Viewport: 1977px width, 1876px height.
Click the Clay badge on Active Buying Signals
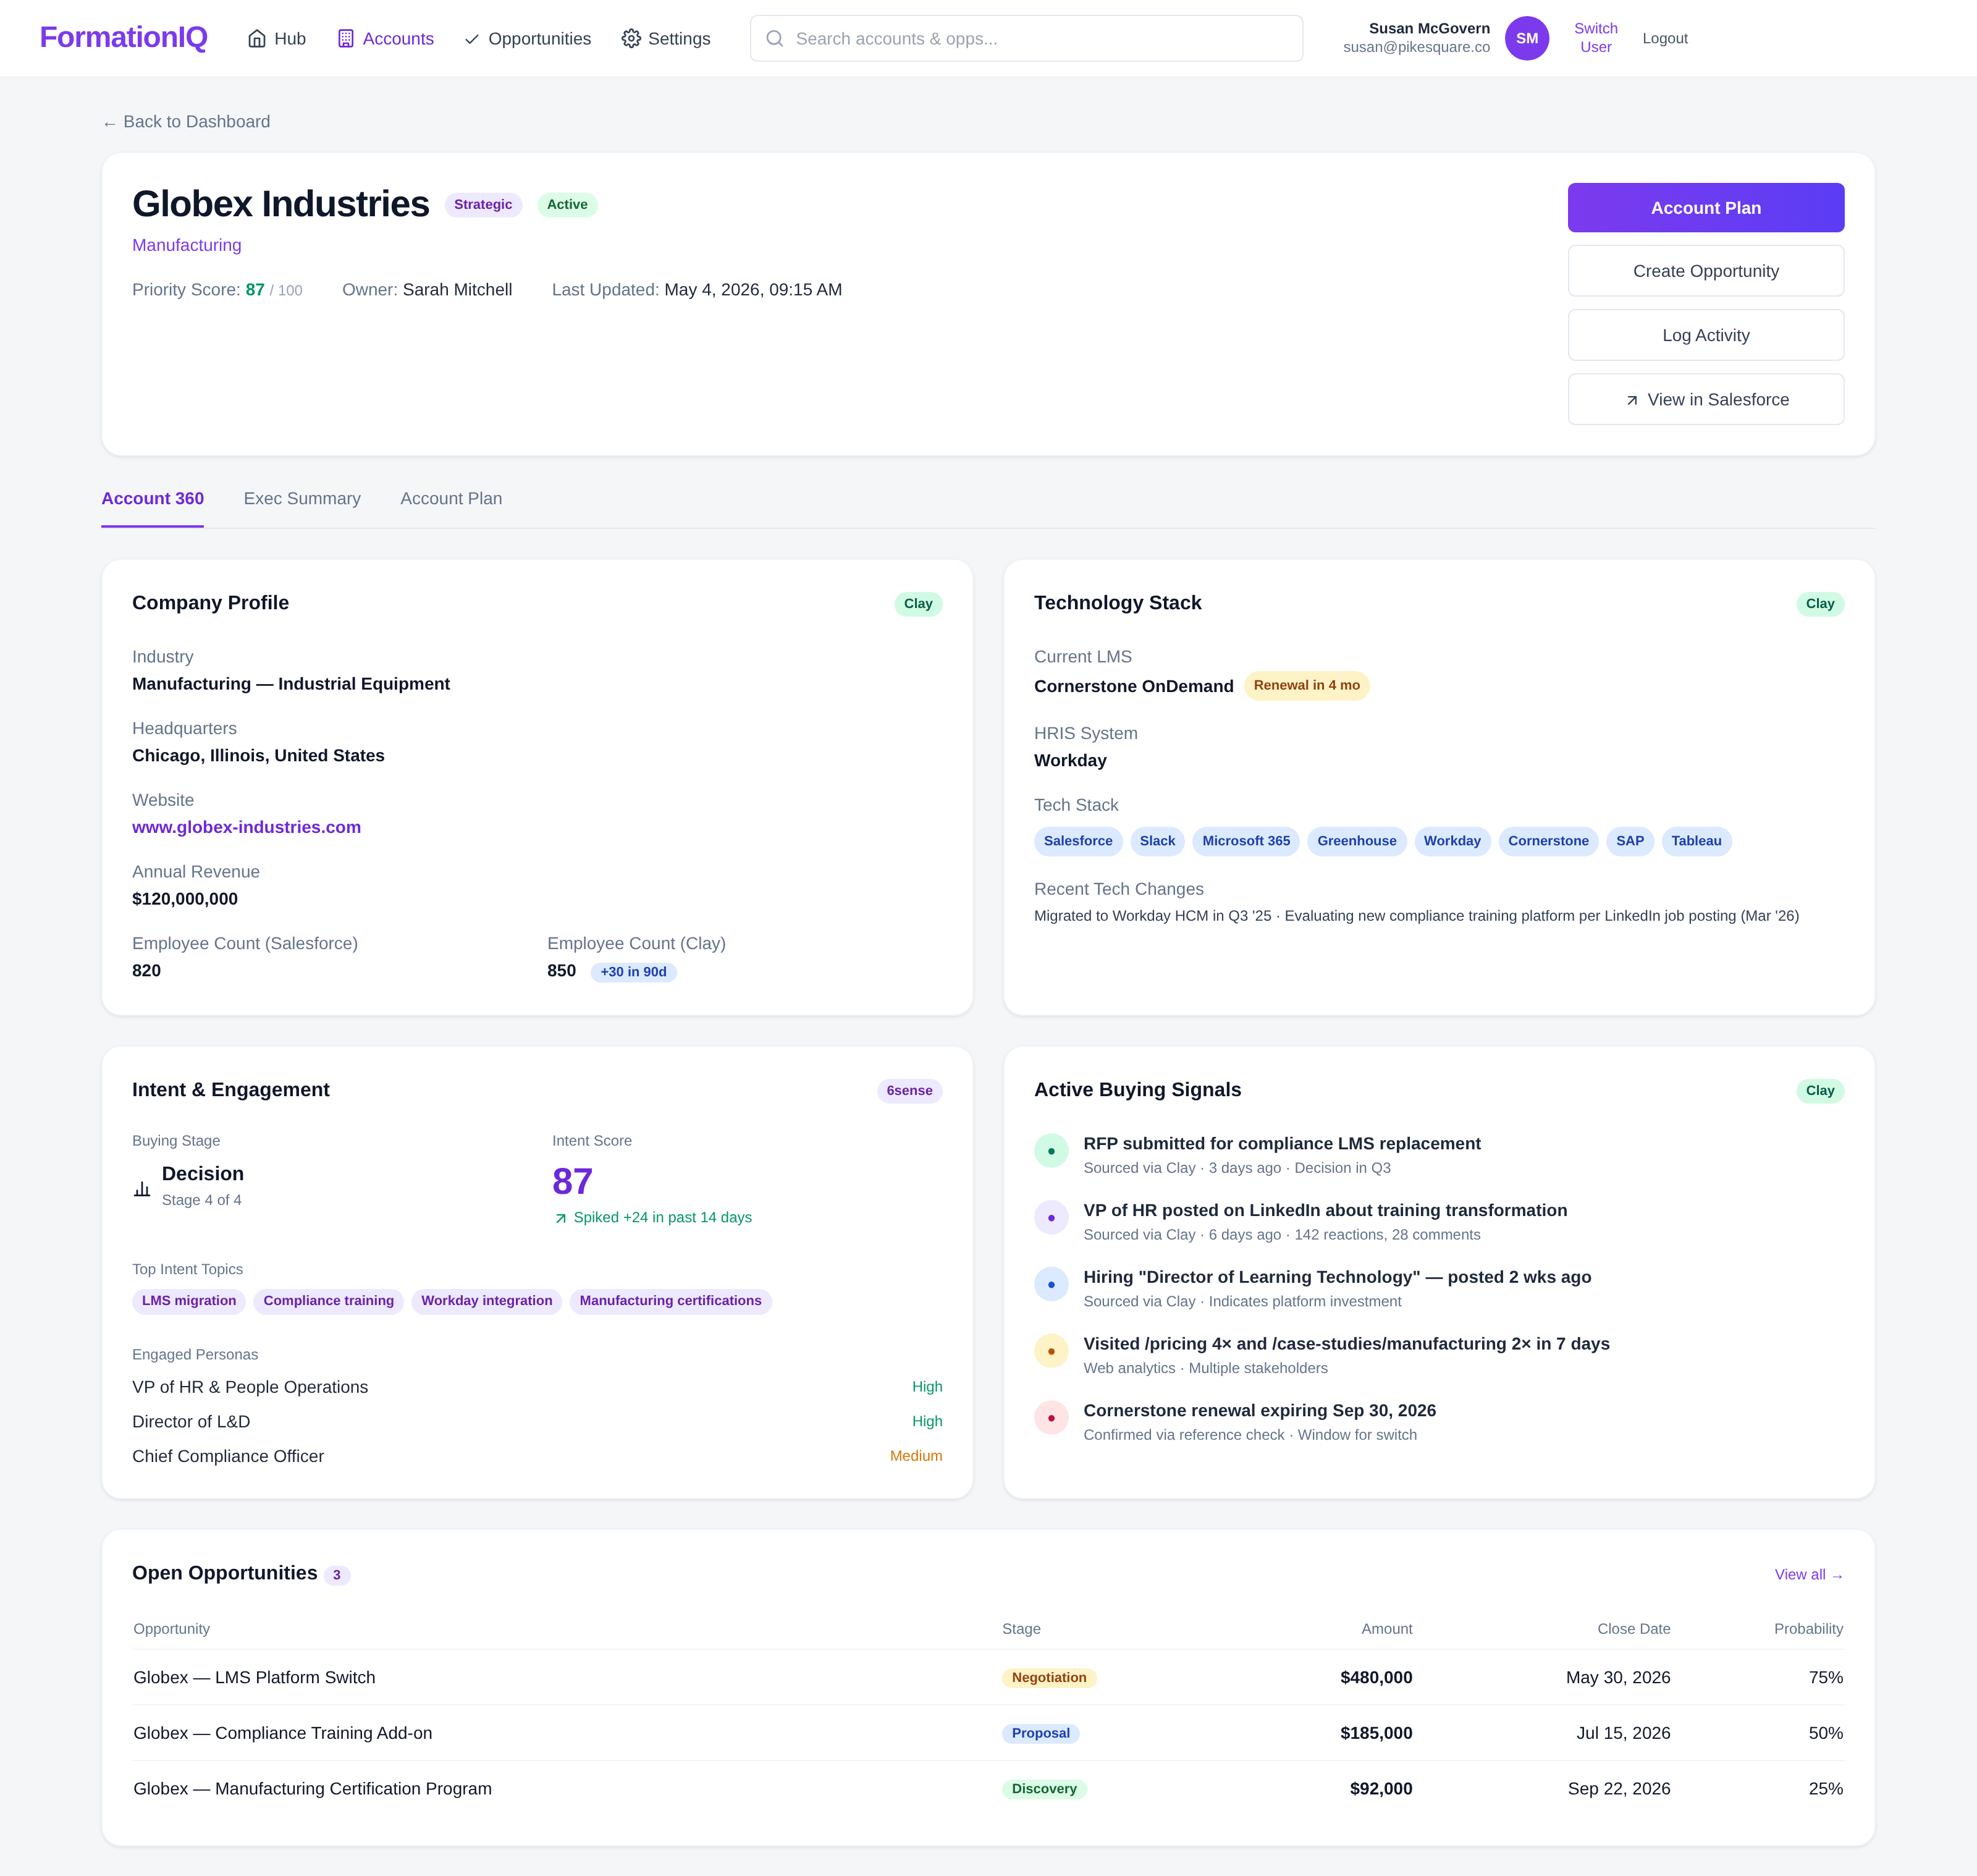(1819, 1090)
